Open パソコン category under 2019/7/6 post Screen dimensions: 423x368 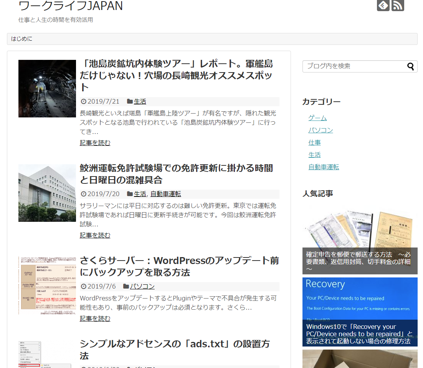tap(142, 286)
